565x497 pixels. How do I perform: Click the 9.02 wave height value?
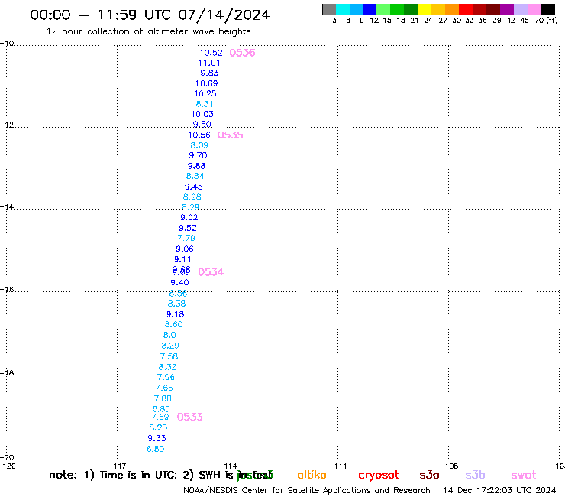[x=189, y=217]
